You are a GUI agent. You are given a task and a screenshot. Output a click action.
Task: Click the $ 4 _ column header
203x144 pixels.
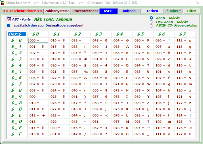point(121,34)
